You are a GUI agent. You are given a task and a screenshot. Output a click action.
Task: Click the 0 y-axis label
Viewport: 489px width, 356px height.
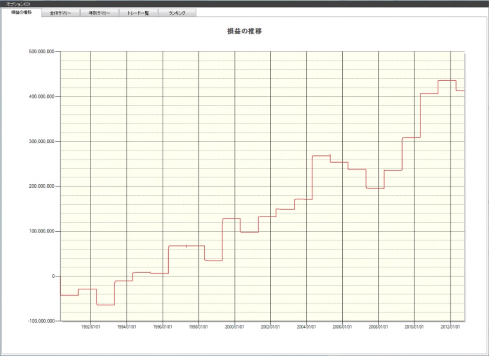pos(53,276)
